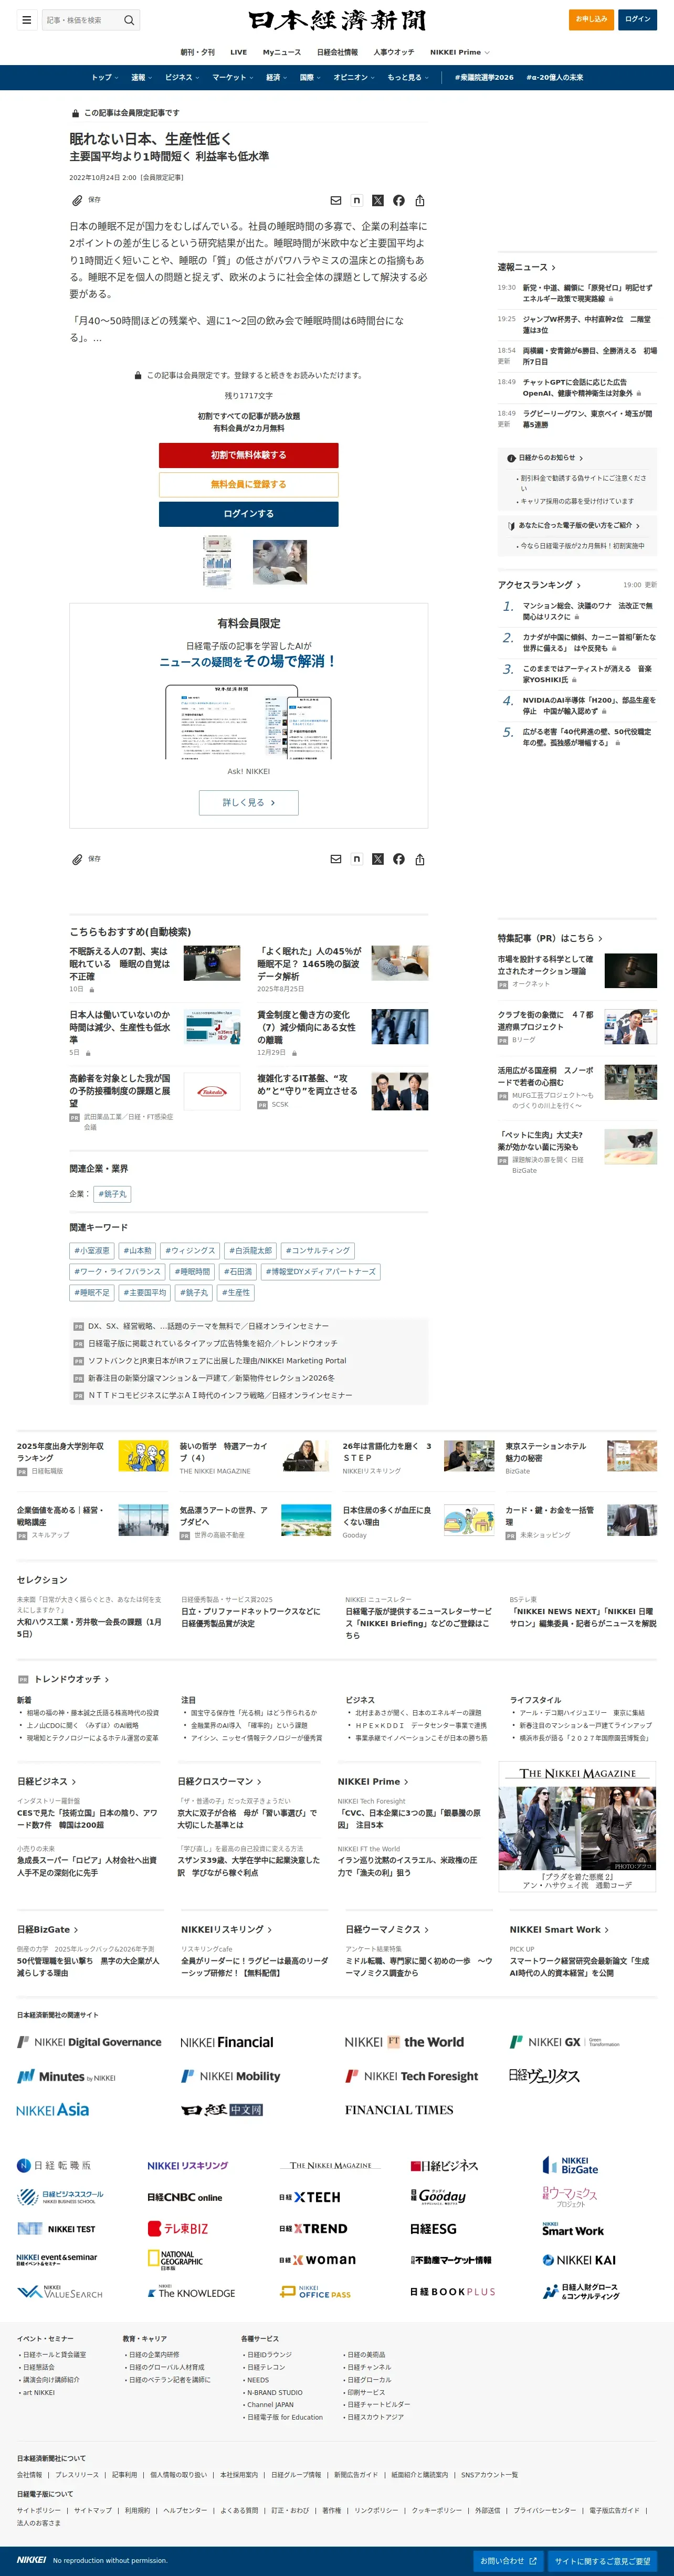Share by email icon below article

[x=336, y=859]
